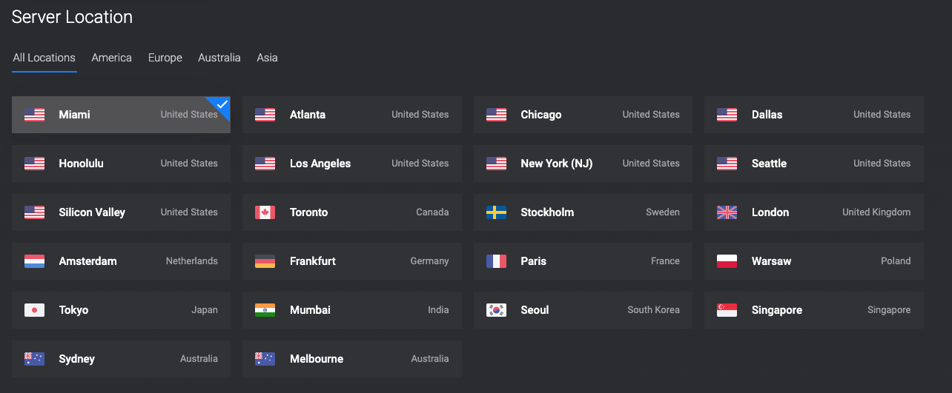Filter by the Australia tab
Image resolution: width=952 pixels, height=393 pixels.
click(x=219, y=58)
